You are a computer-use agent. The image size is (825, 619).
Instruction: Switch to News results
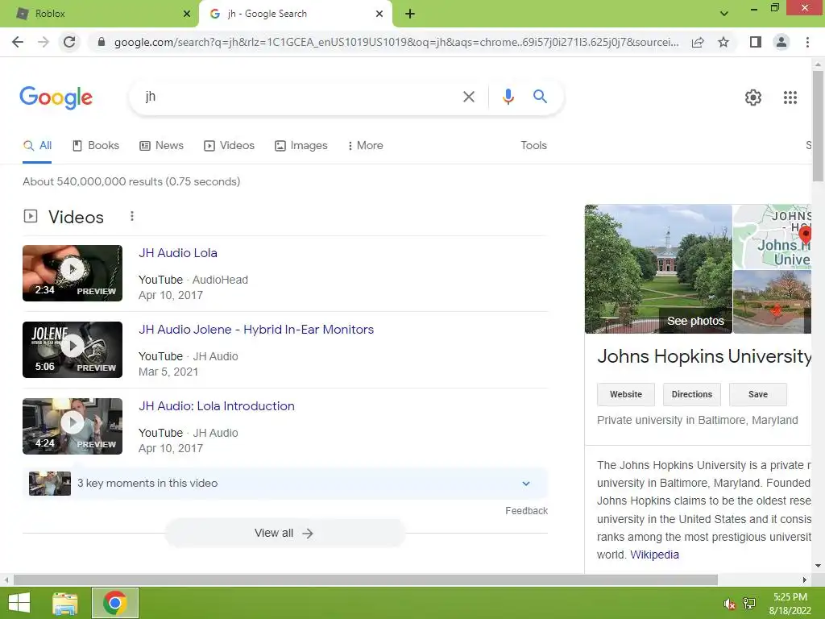click(161, 146)
